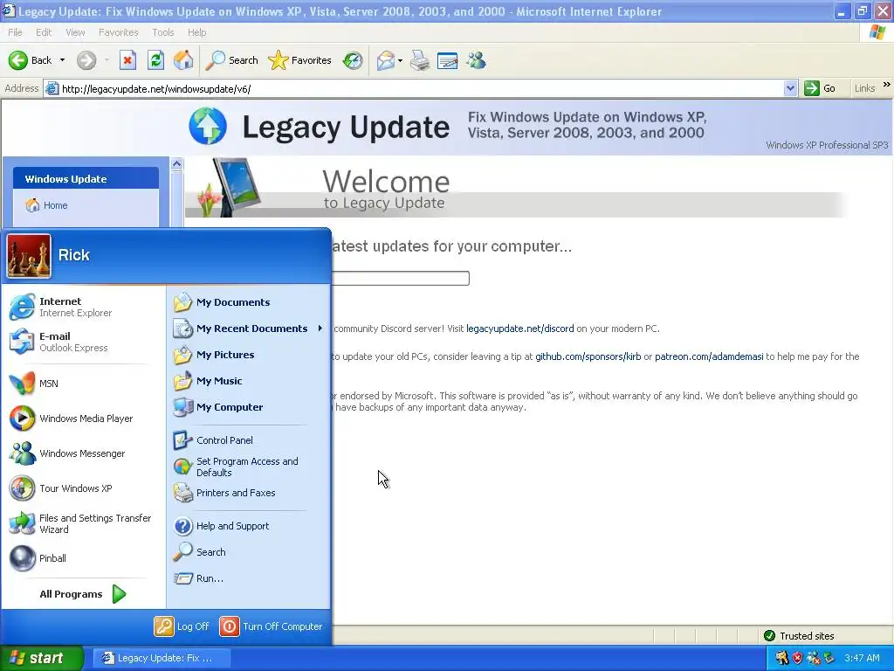Open My Computer
894x671 pixels.
(249, 407)
